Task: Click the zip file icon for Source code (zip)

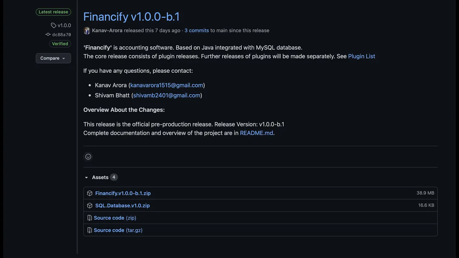Action: coord(90,218)
